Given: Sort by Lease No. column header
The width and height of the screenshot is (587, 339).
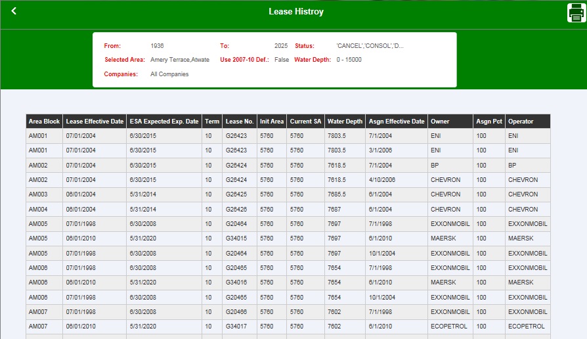Looking at the screenshot, I should pos(240,122).
